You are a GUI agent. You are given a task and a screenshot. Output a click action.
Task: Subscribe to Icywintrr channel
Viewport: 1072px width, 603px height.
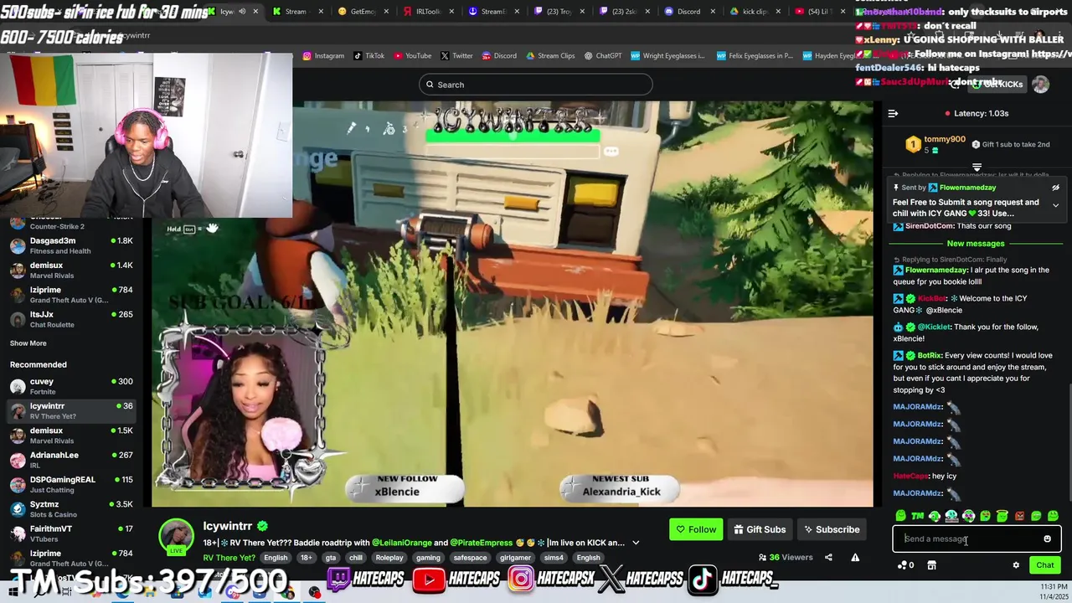coord(832,529)
